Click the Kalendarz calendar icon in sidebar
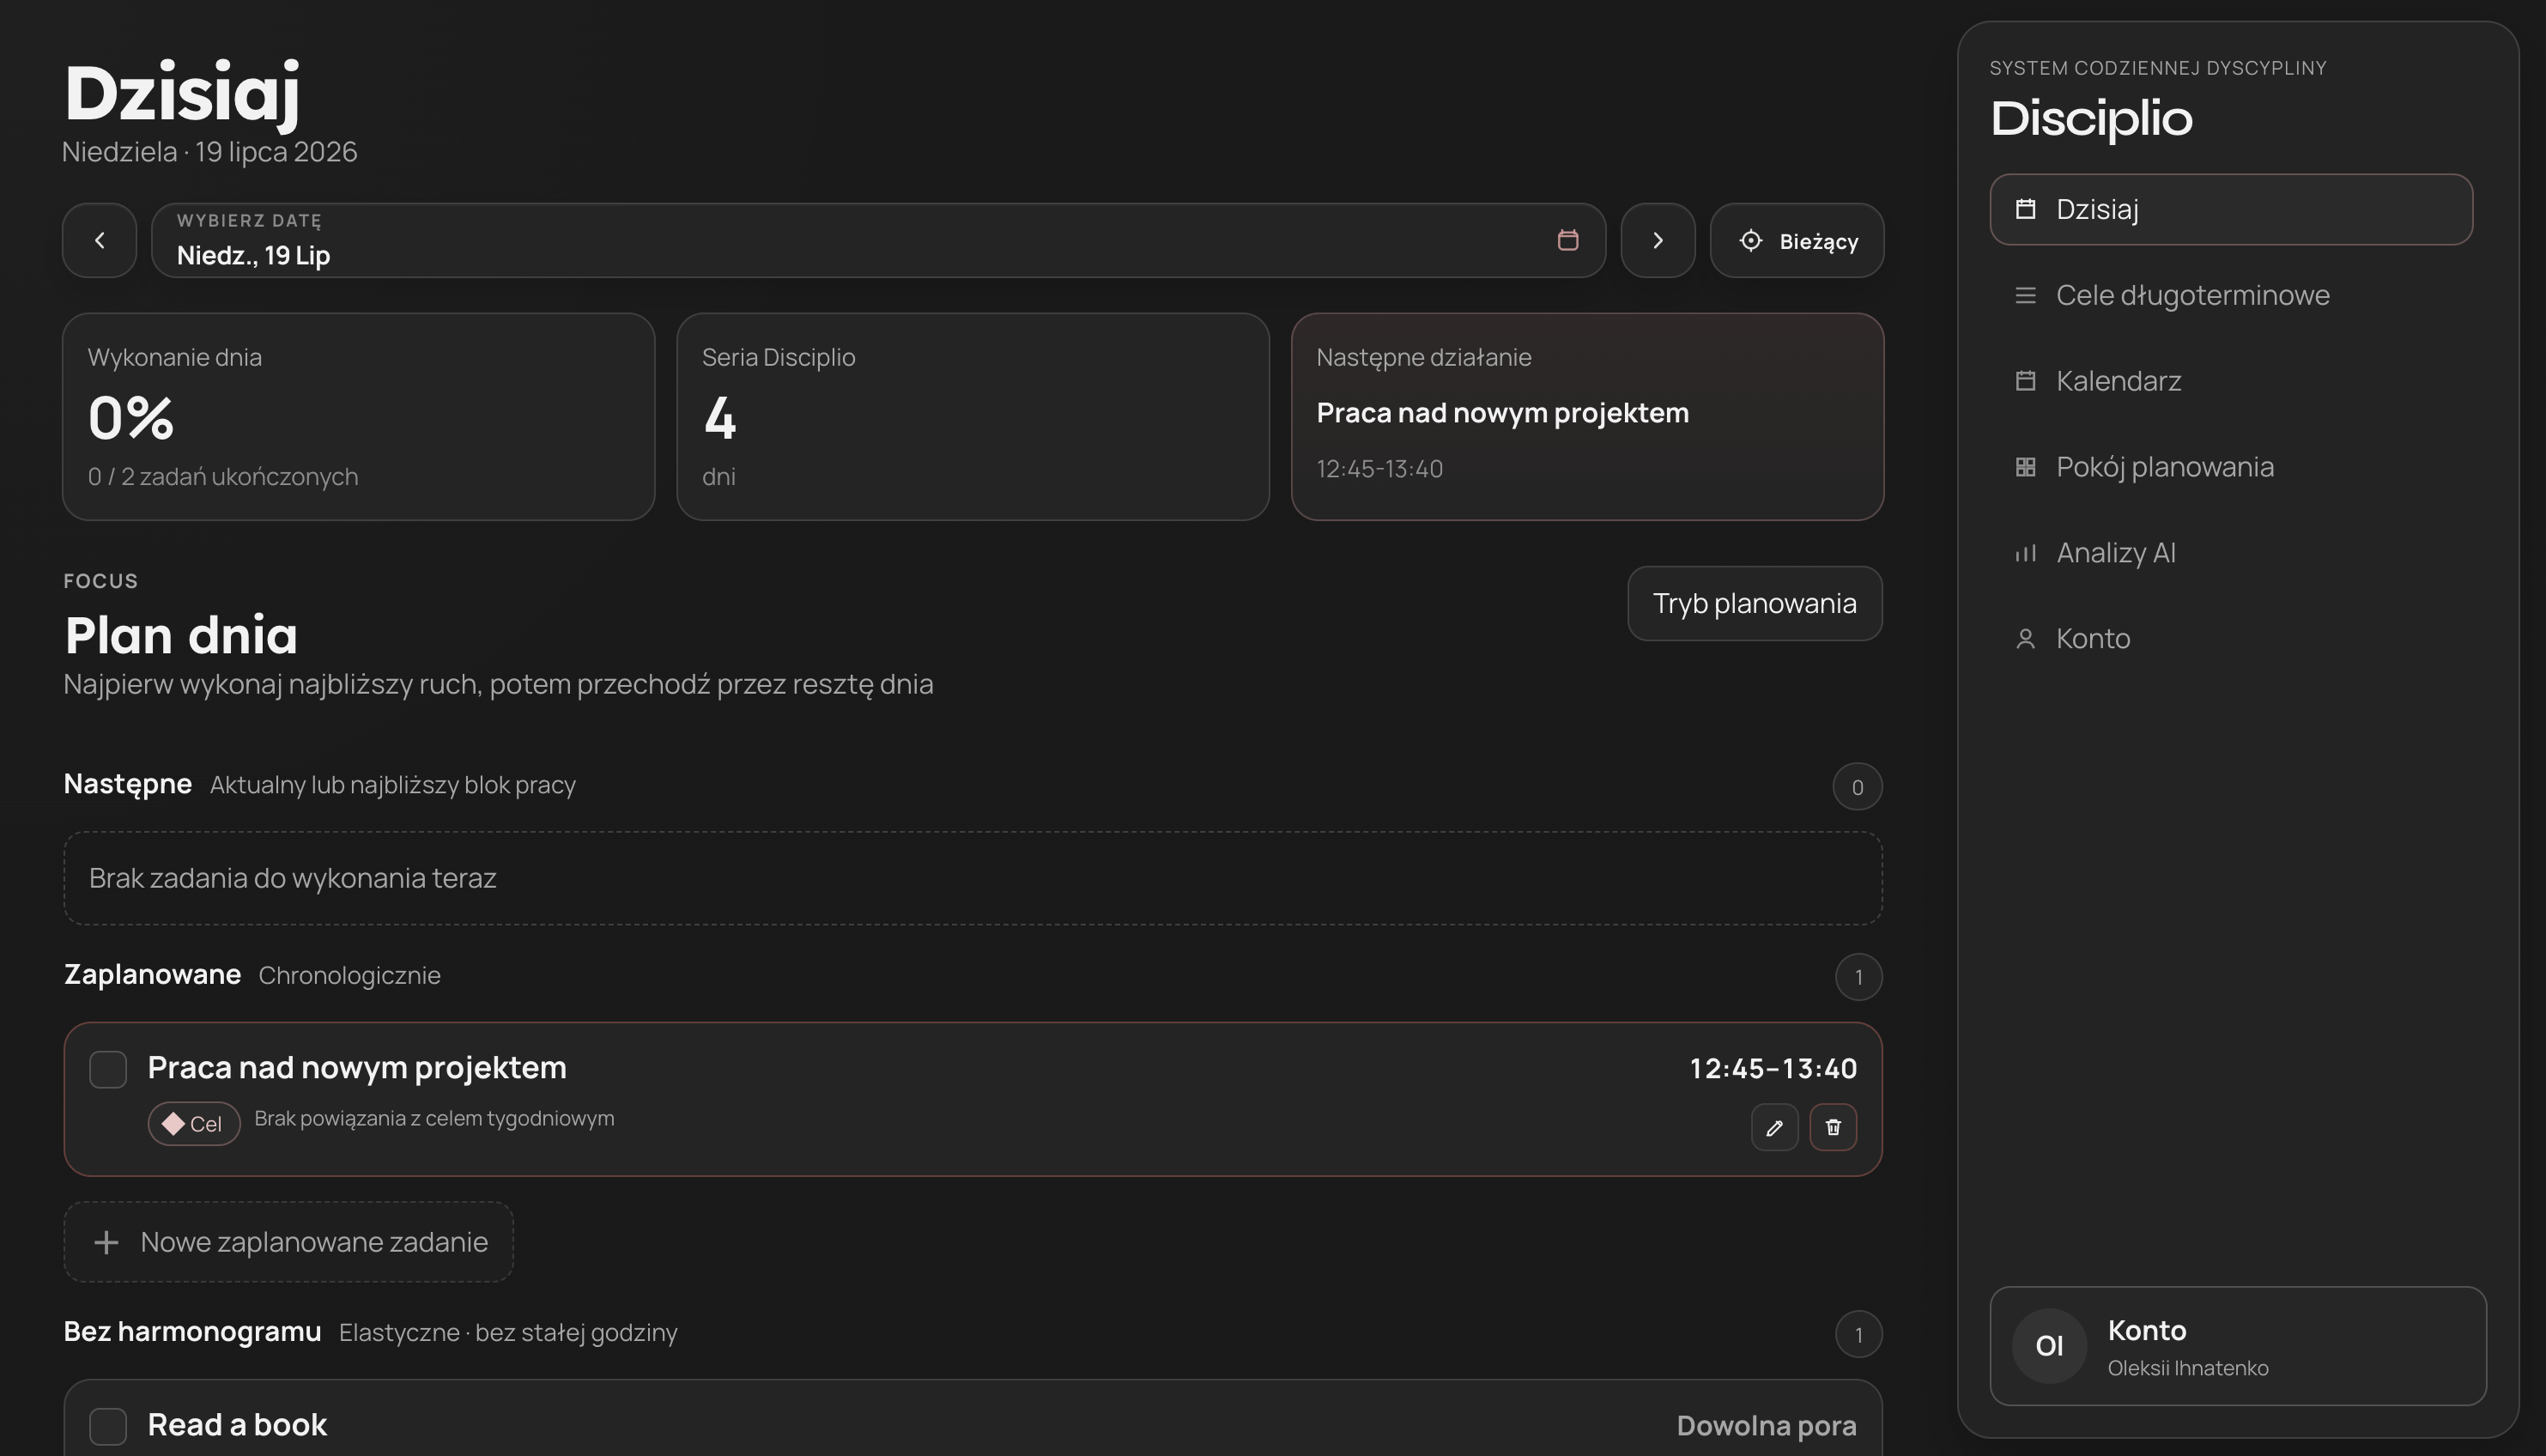 tap(2025, 381)
